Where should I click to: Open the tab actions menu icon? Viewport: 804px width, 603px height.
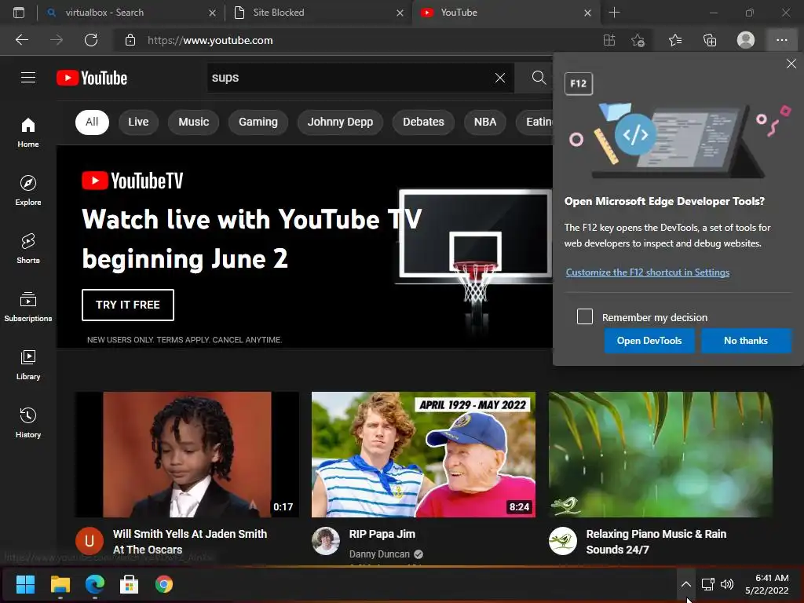click(x=19, y=13)
